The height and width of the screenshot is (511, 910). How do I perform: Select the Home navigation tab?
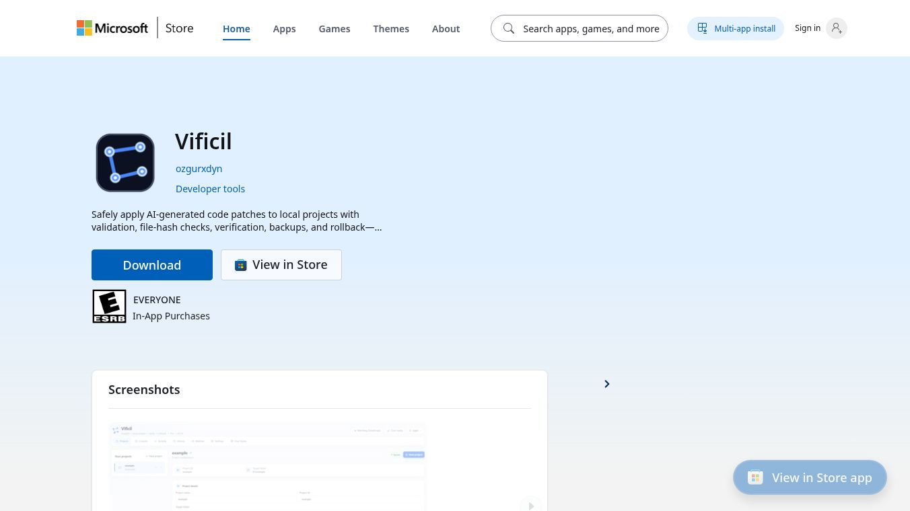click(x=236, y=29)
